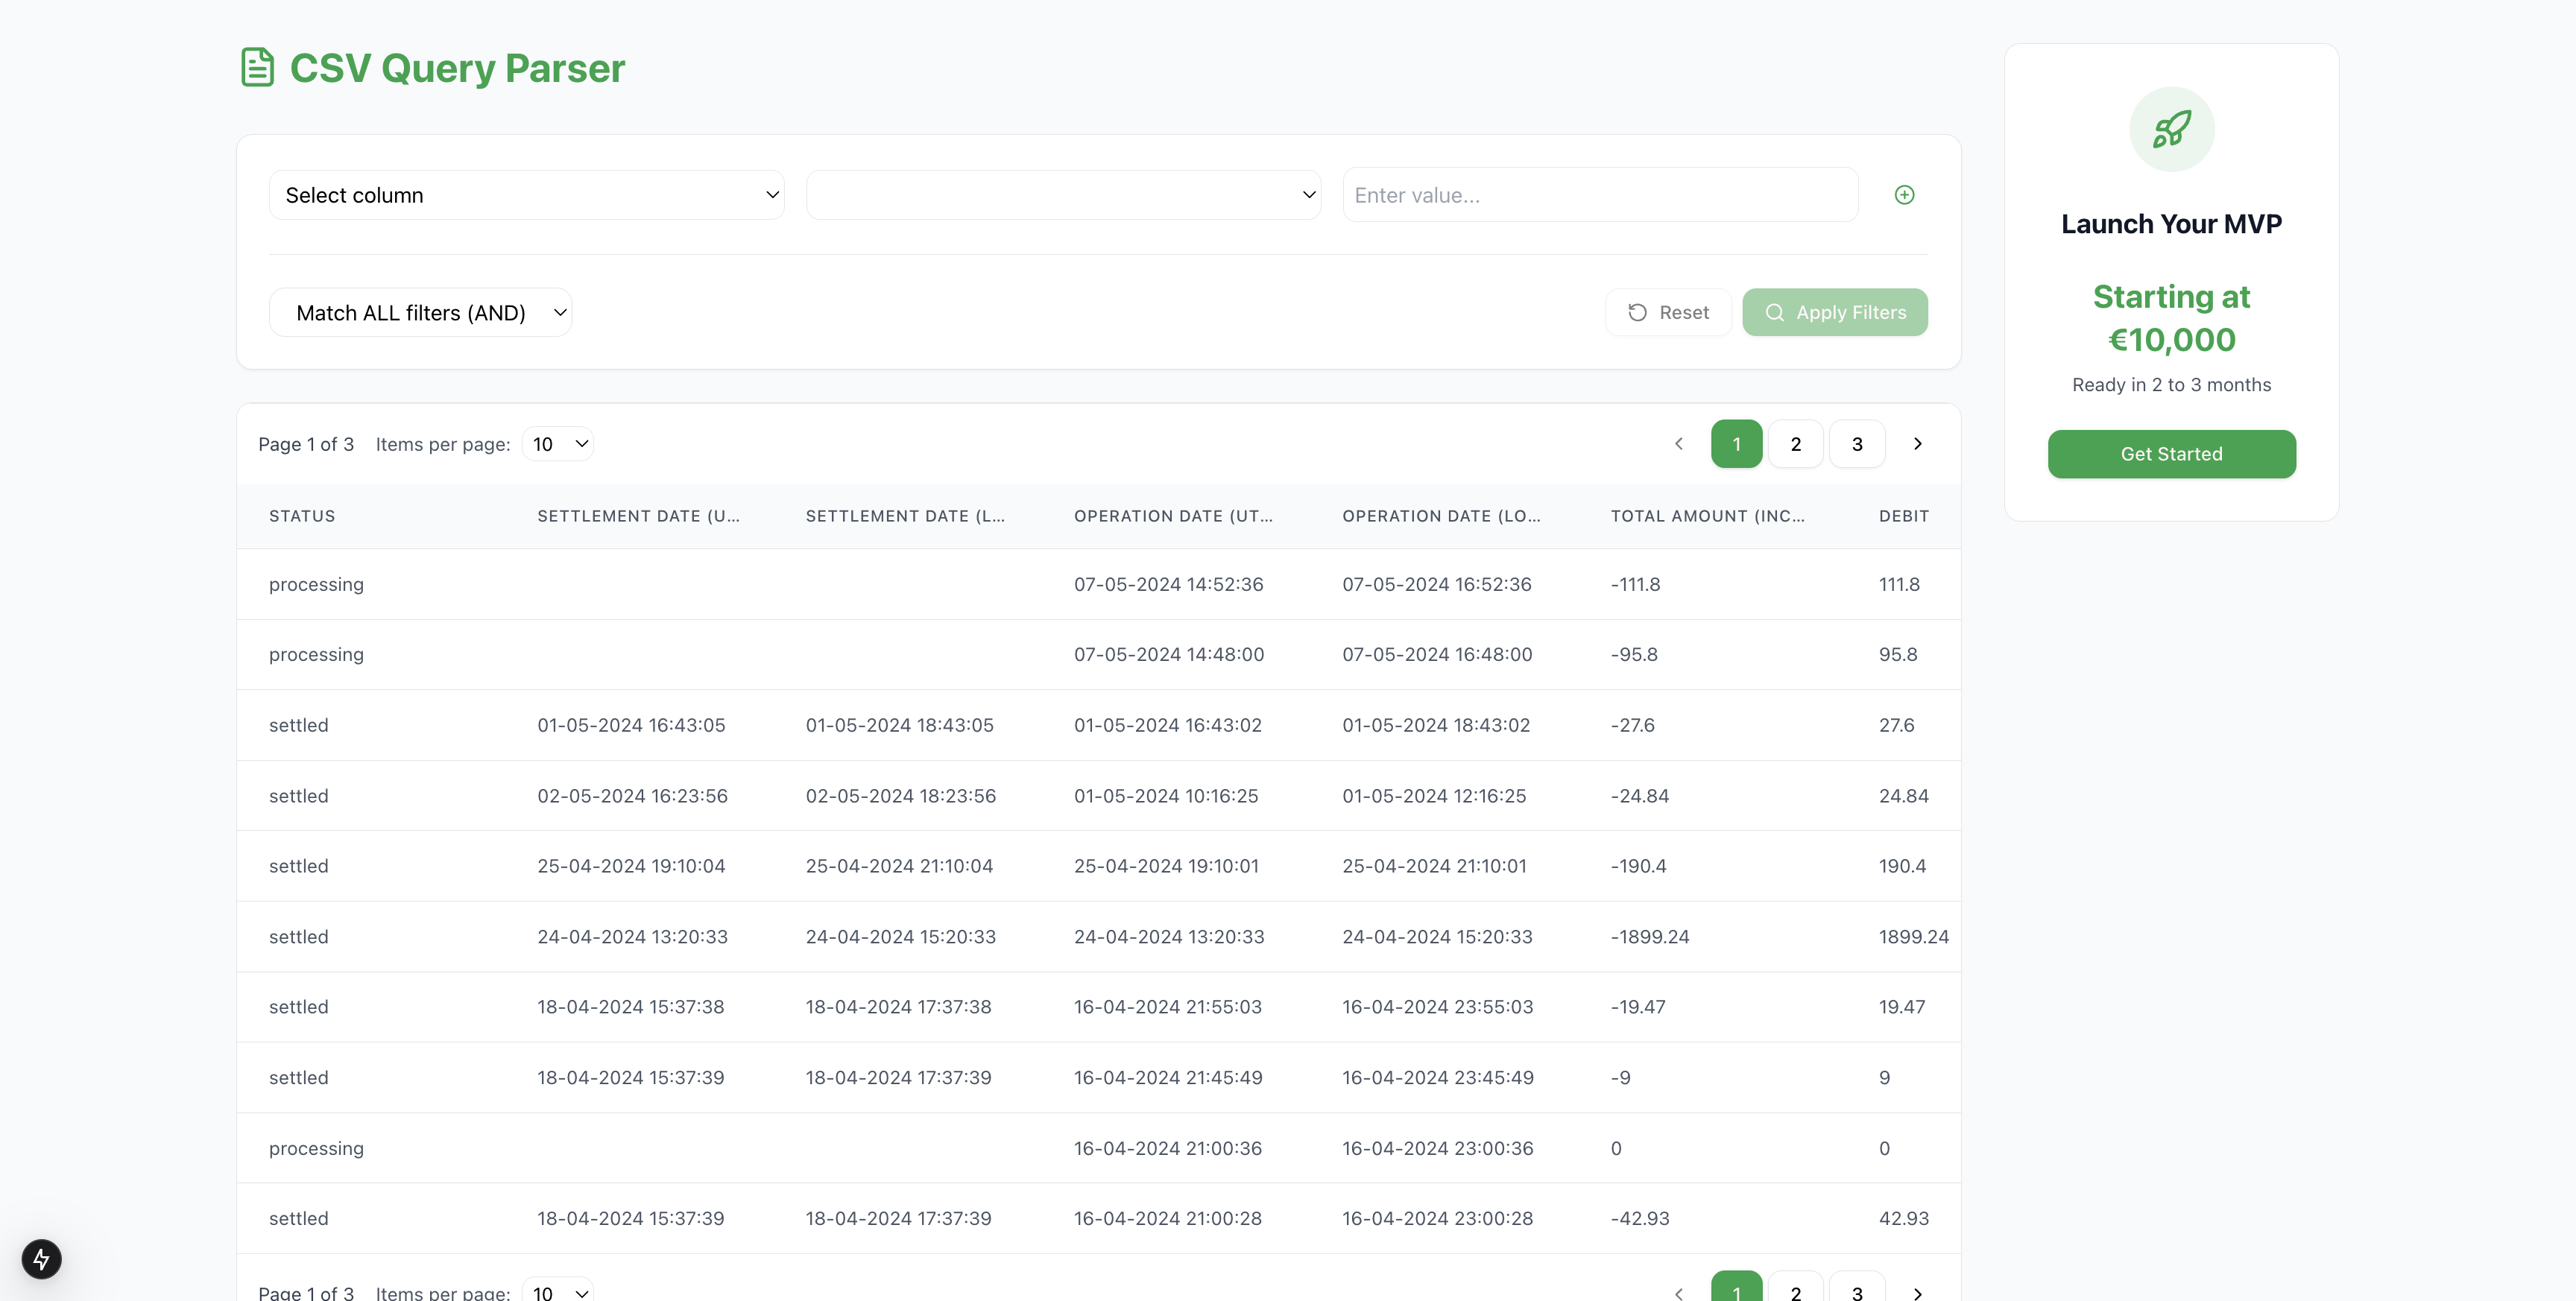
Task: Open the lightning bolt badge at bottom-left
Action: [41, 1259]
